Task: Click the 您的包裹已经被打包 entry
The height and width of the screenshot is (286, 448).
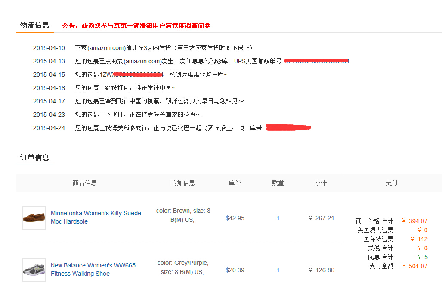Action: click(125, 88)
